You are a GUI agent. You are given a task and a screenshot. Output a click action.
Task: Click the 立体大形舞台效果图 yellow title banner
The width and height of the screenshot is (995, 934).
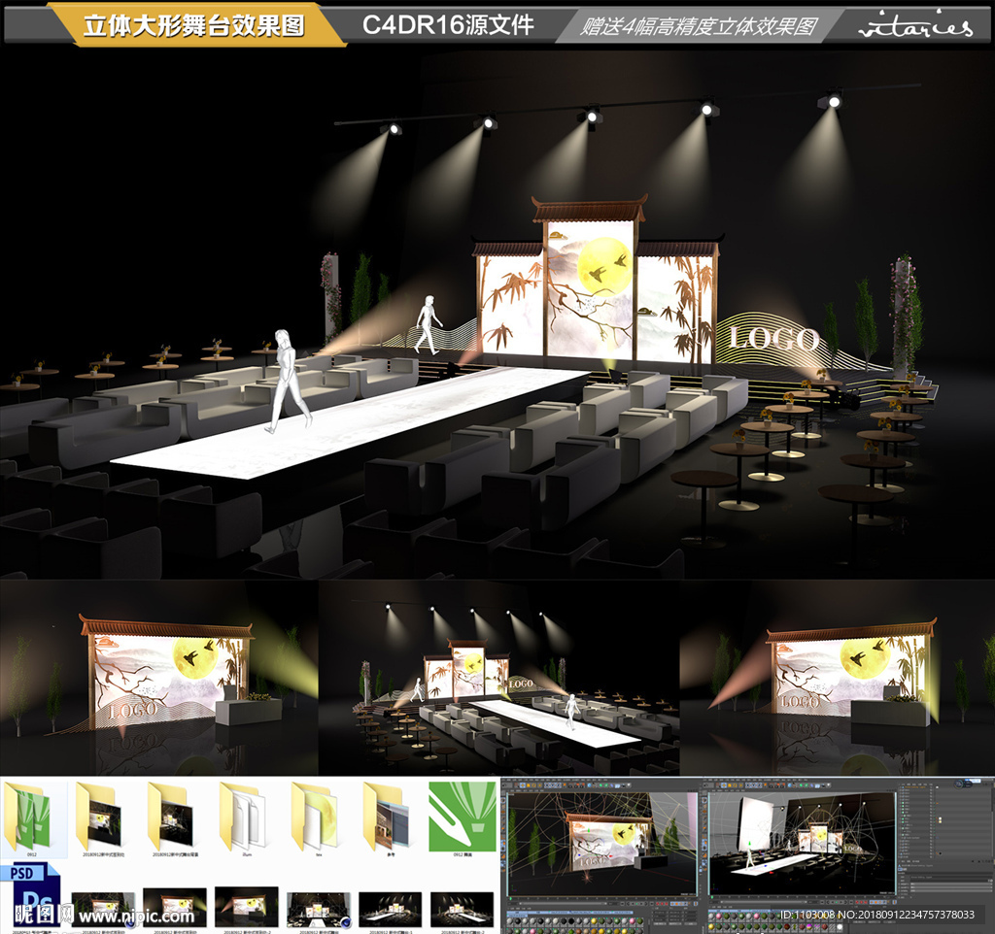(193, 26)
